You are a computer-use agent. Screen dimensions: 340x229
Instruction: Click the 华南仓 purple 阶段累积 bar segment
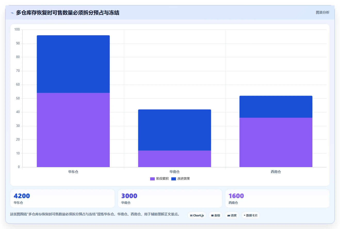(175, 159)
